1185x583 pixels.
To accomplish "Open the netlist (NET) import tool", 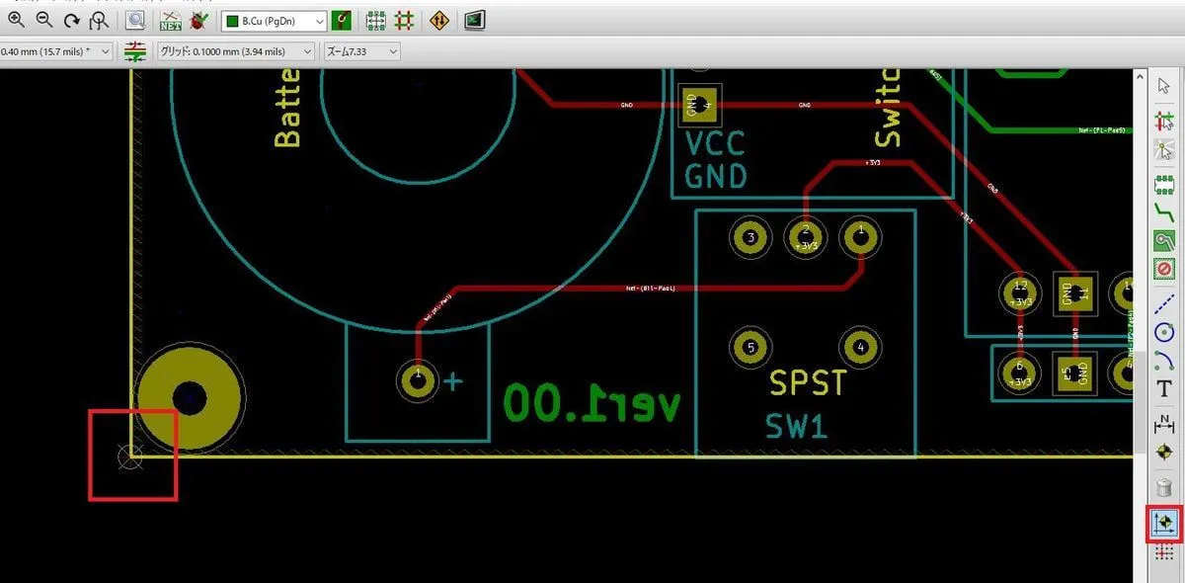I will click(171, 20).
